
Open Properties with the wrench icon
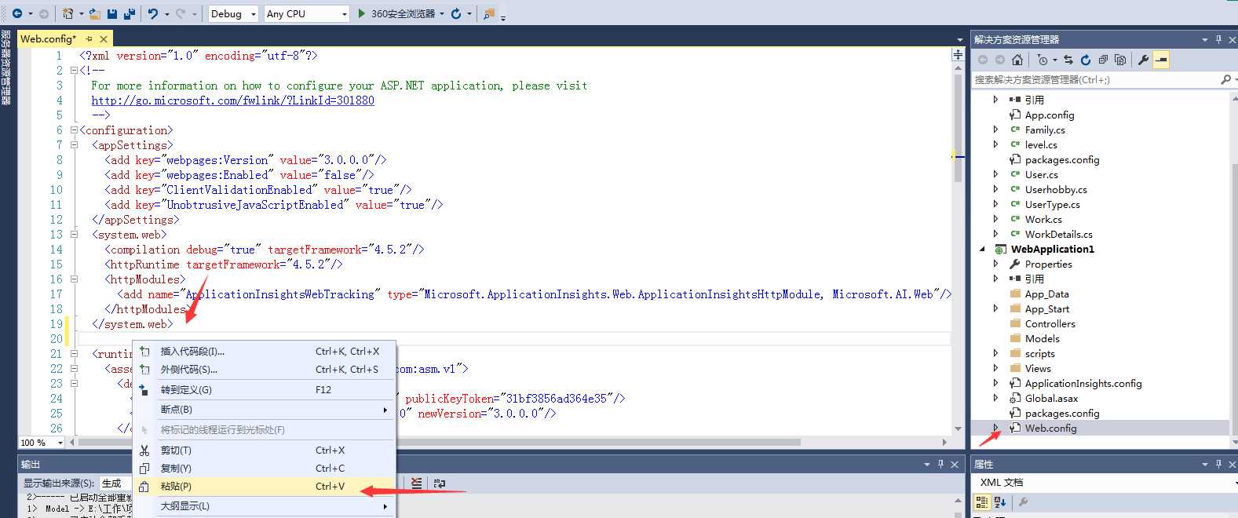1144,60
